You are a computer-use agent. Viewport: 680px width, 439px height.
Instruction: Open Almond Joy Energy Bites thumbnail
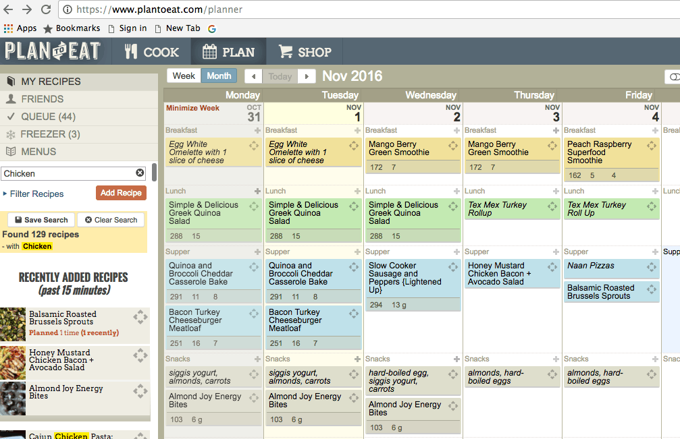pos(13,399)
